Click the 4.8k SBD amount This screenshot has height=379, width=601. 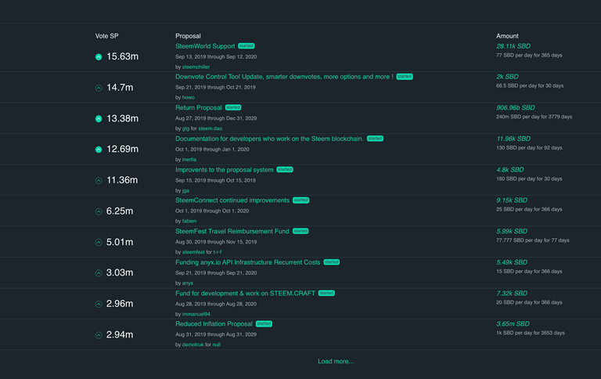[509, 170]
